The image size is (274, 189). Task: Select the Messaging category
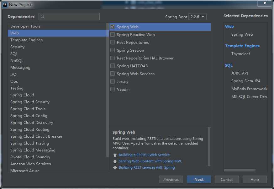click(57, 68)
